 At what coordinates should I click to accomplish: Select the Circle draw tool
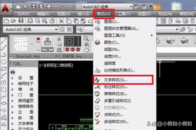(x=4, y=83)
